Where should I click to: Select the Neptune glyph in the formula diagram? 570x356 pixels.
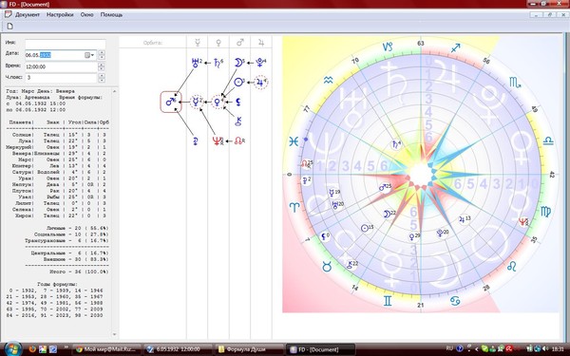tap(218, 141)
